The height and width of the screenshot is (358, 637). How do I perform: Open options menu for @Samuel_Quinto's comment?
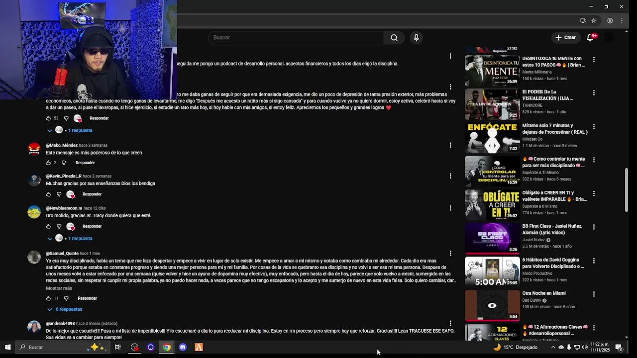tap(450, 253)
